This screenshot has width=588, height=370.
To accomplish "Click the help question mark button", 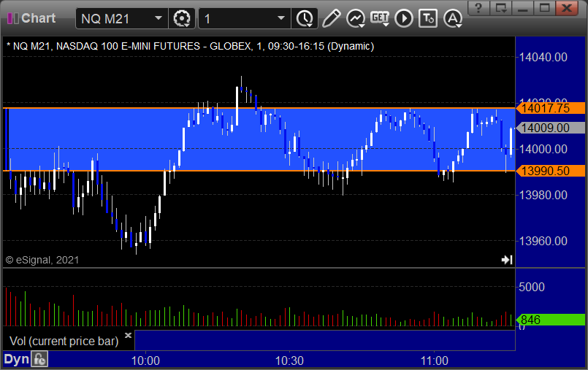I will [478, 7].
